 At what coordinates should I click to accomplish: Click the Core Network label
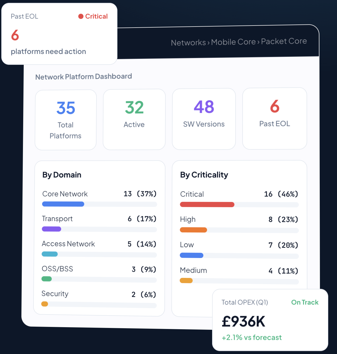click(65, 194)
